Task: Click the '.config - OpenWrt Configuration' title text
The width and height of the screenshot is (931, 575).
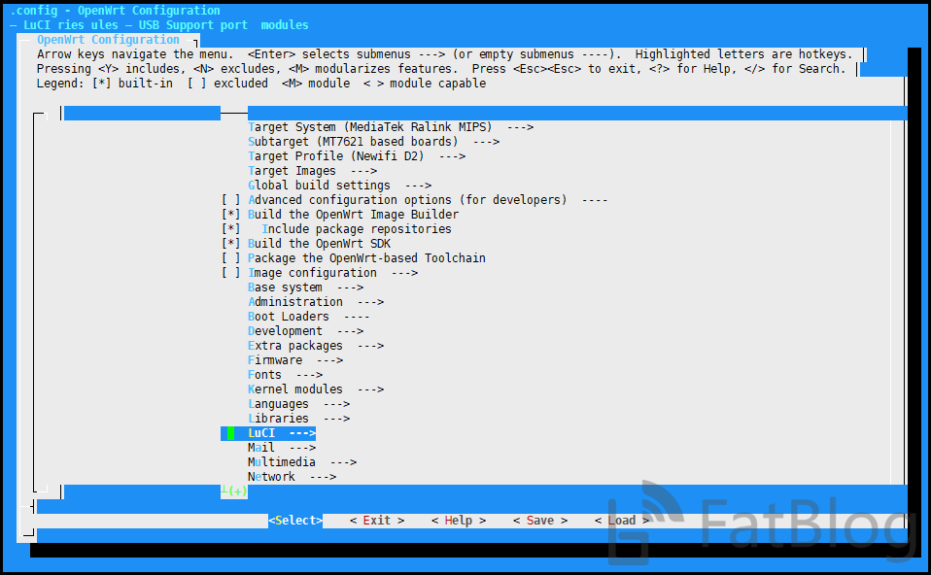Action: [x=116, y=11]
